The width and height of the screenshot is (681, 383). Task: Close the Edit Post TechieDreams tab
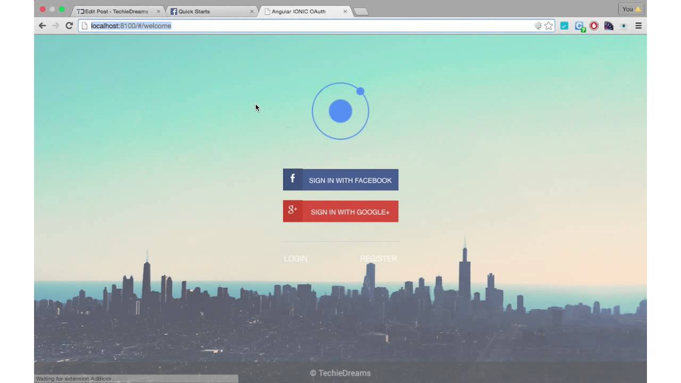tap(158, 11)
